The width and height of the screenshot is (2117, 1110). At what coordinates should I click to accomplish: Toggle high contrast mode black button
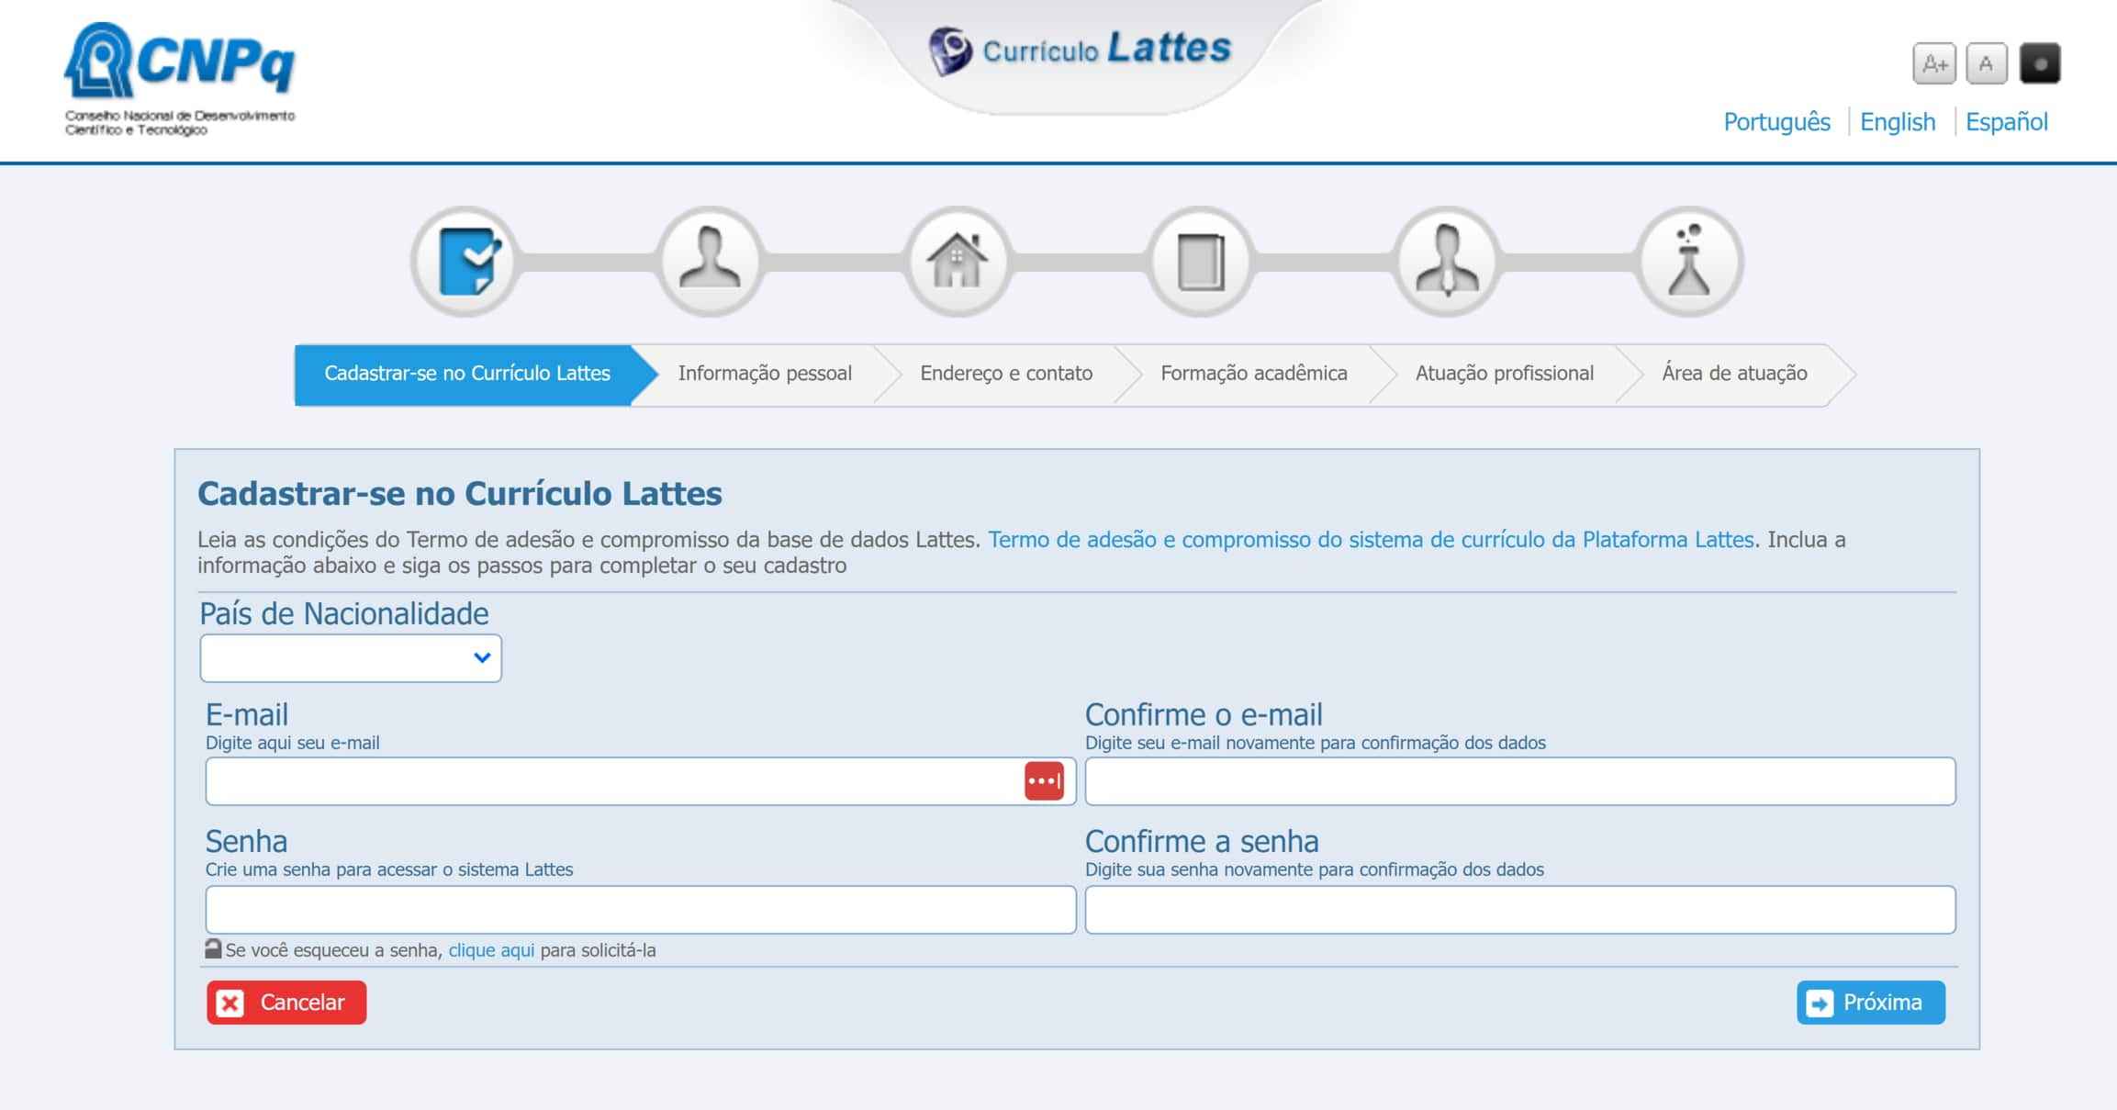pos(2040,64)
